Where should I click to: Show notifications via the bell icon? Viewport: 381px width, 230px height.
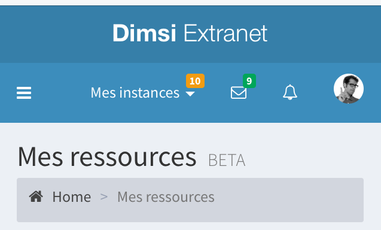pyautogui.click(x=290, y=92)
